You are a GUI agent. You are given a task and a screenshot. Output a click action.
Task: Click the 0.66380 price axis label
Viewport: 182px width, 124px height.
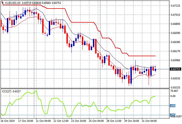175,42
